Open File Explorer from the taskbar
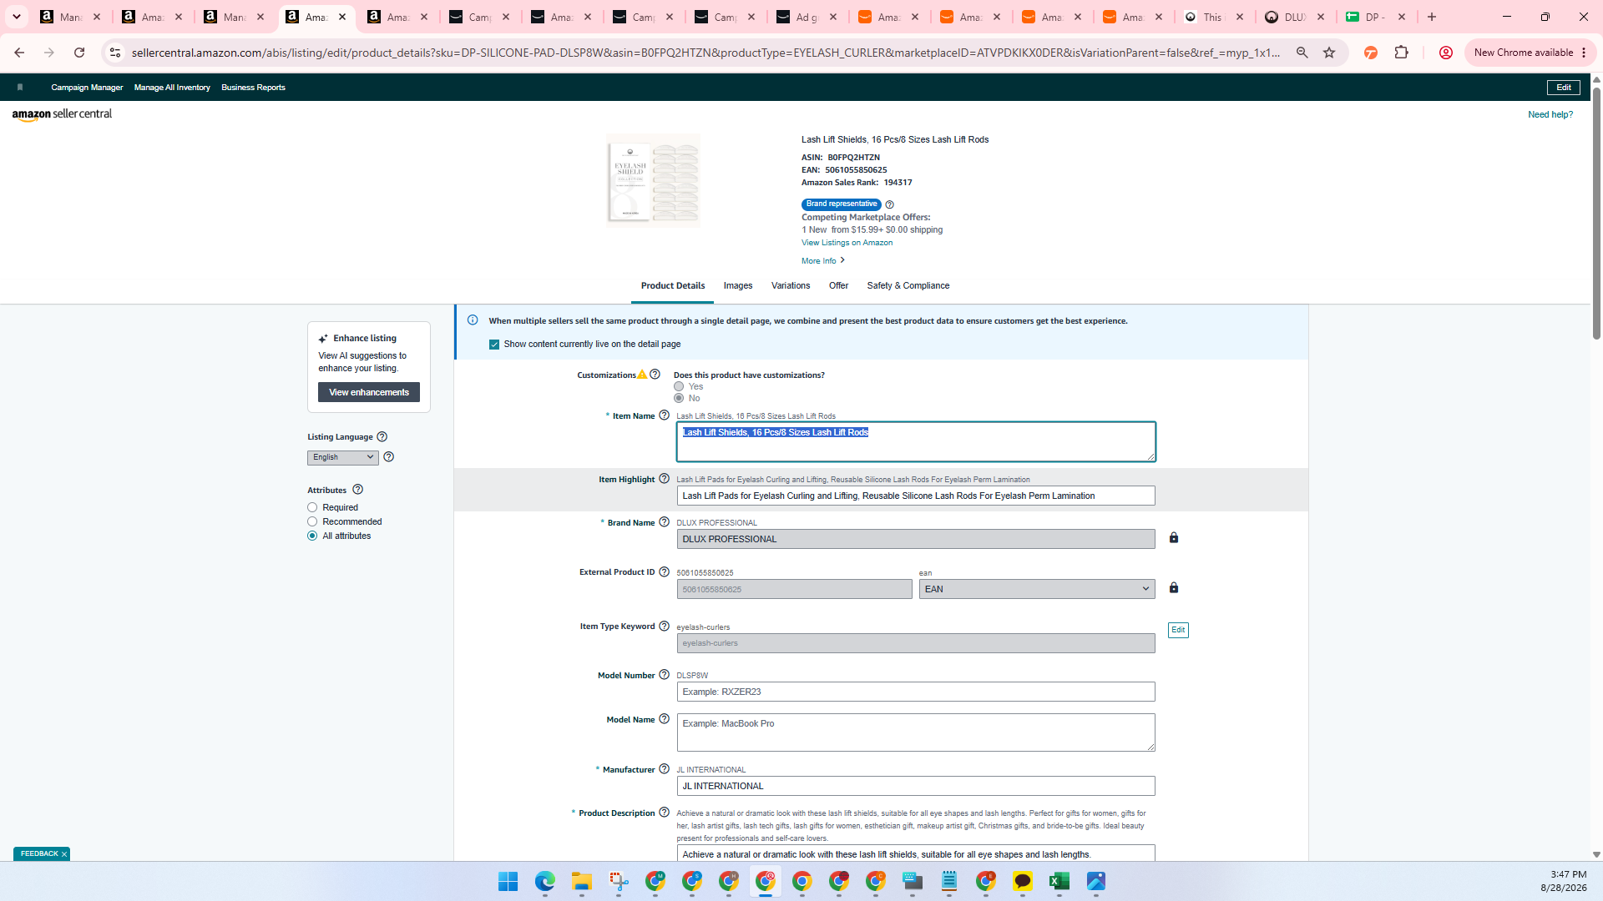Screen dimensions: 1603x901 click(581, 882)
